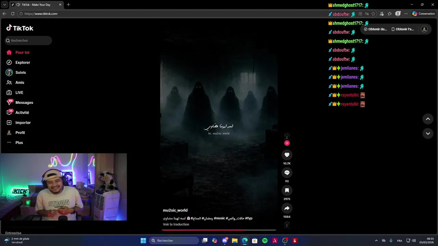The width and height of the screenshot is (438, 246).
Task: Open the Edge favorites list
Action: pos(390,14)
